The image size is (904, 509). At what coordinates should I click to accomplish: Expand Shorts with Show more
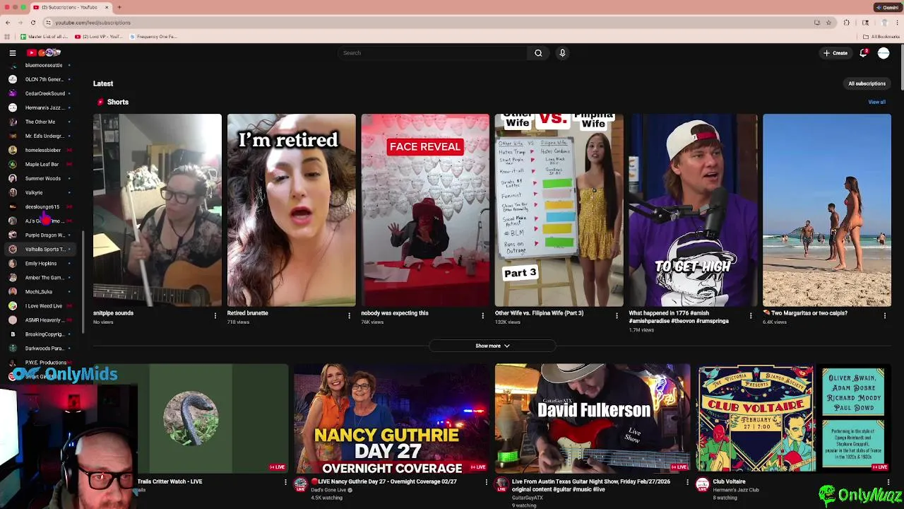[x=492, y=346]
